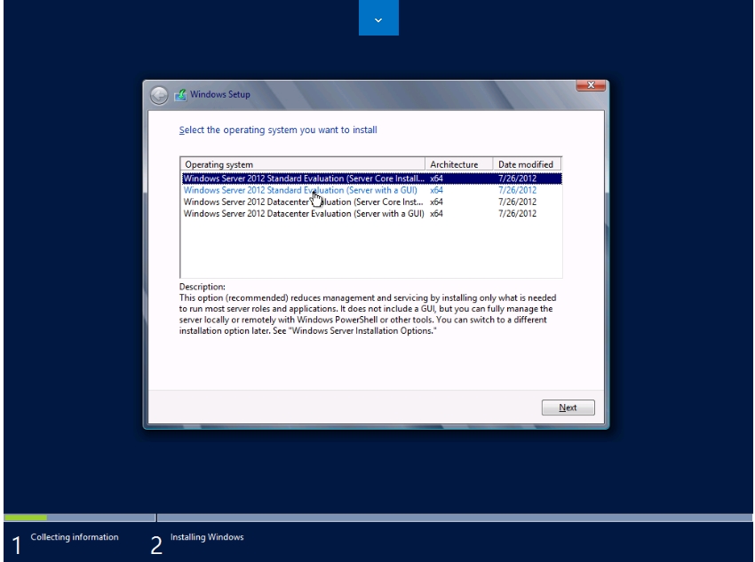Click the back arrow in Windows Setup
Screen dimensions: 755x562
click(x=158, y=95)
